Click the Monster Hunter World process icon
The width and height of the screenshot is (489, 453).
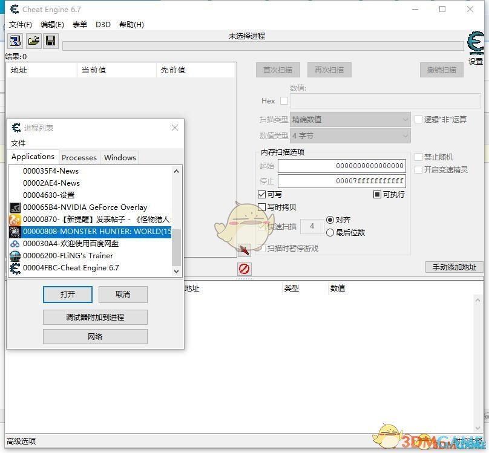tap(15, 232)
